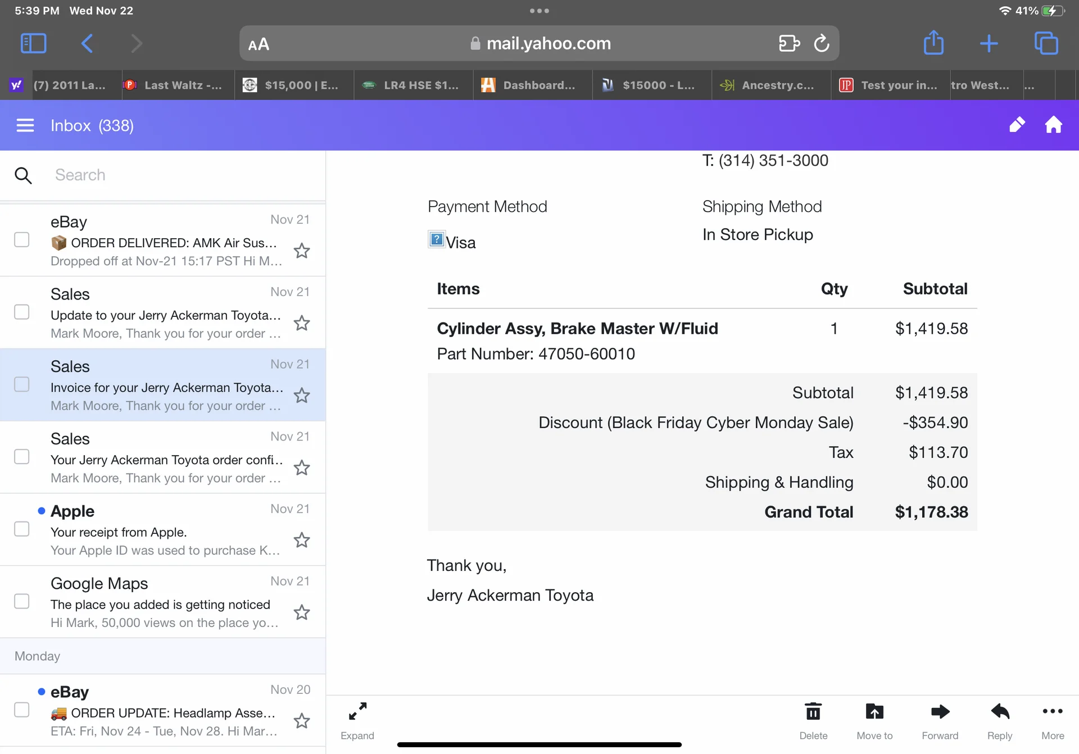Click the search magnifier icon
This screenshot has width=1079, height=754.
(x=23, y=175)
